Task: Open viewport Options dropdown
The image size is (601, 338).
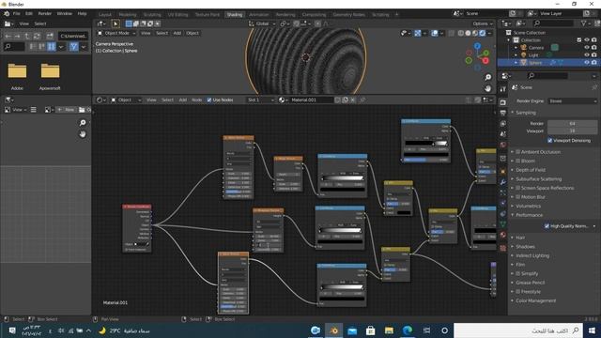Action: [482, 23]
